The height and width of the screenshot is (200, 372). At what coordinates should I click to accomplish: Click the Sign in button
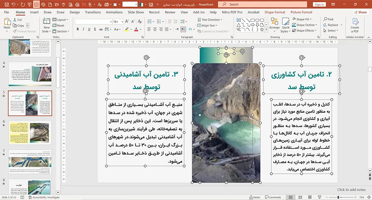tap(319, 5)
